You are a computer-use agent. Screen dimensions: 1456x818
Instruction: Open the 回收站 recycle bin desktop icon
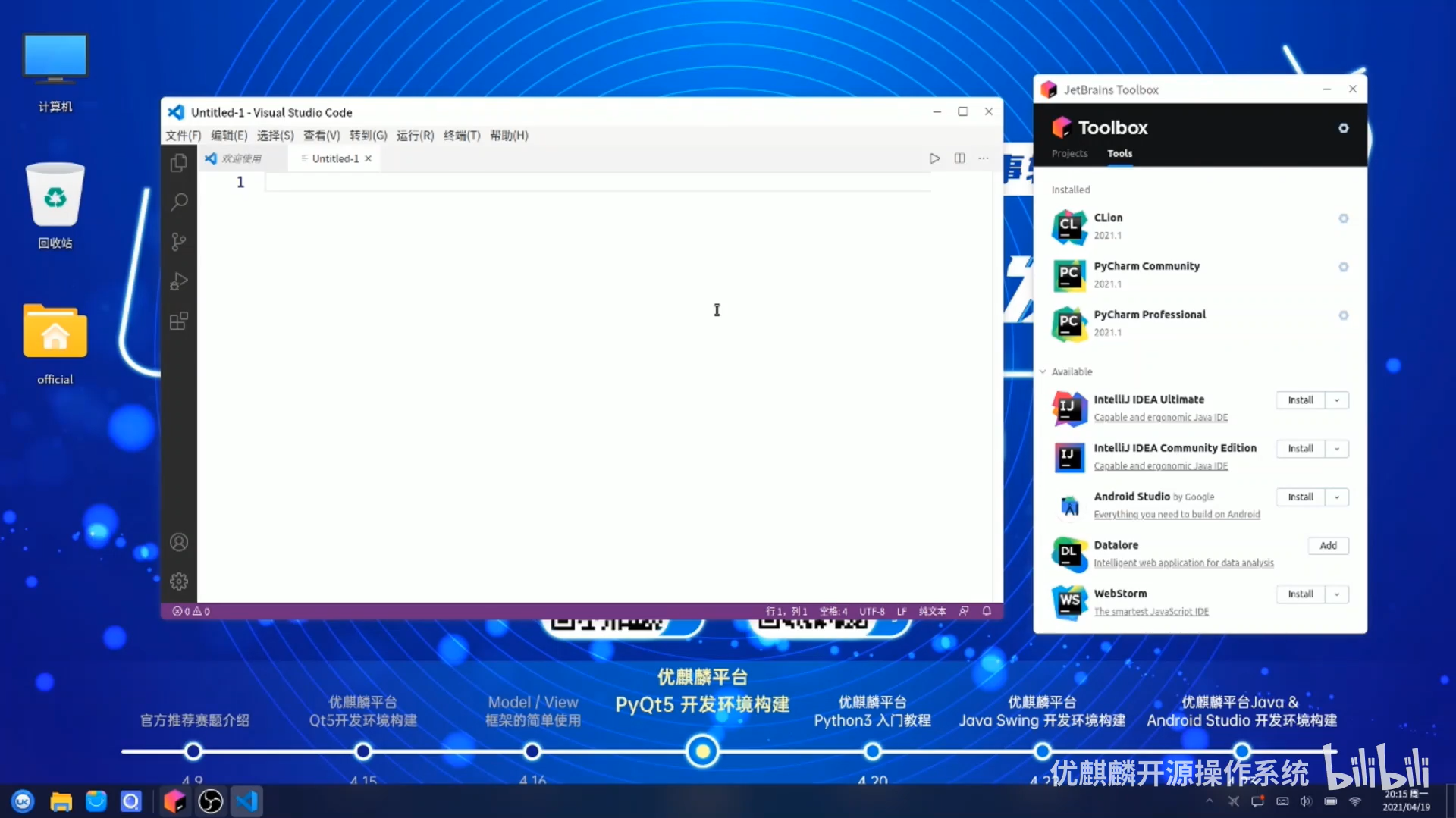pyautogui.click(x=55, y=206)
